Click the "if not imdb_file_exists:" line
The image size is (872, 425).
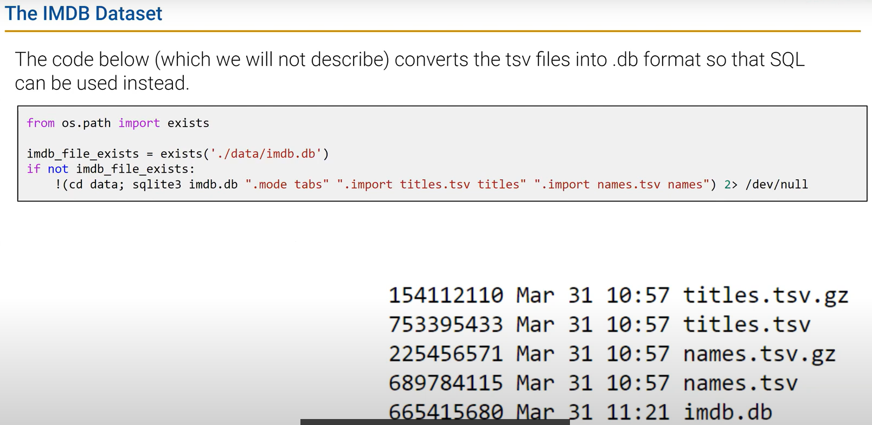pos(111,169)
